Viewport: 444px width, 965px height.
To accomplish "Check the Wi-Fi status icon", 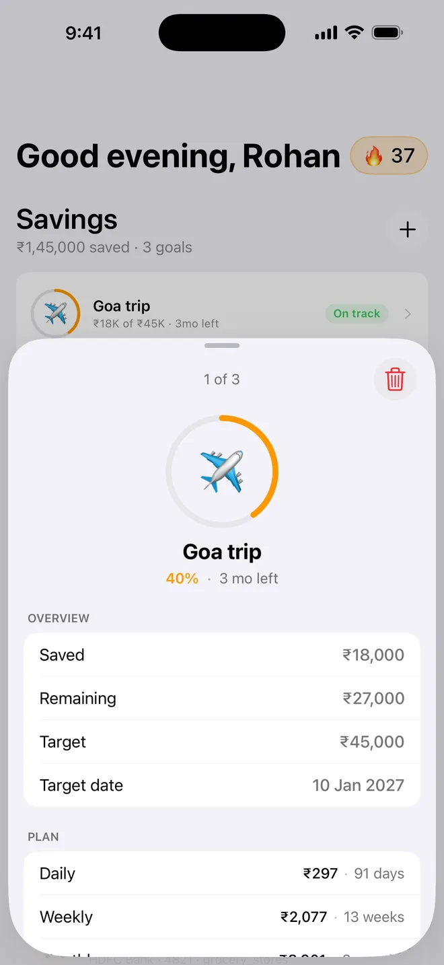I will tap(354, 32).
